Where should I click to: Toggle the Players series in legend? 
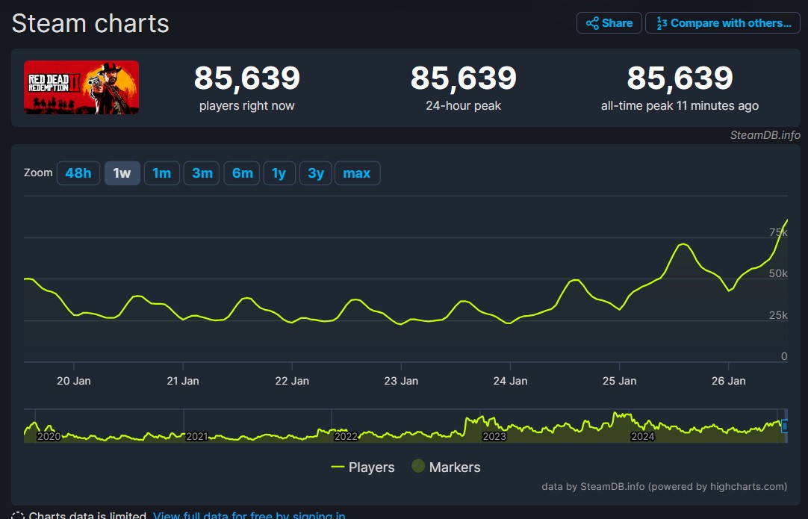[363, 467]
